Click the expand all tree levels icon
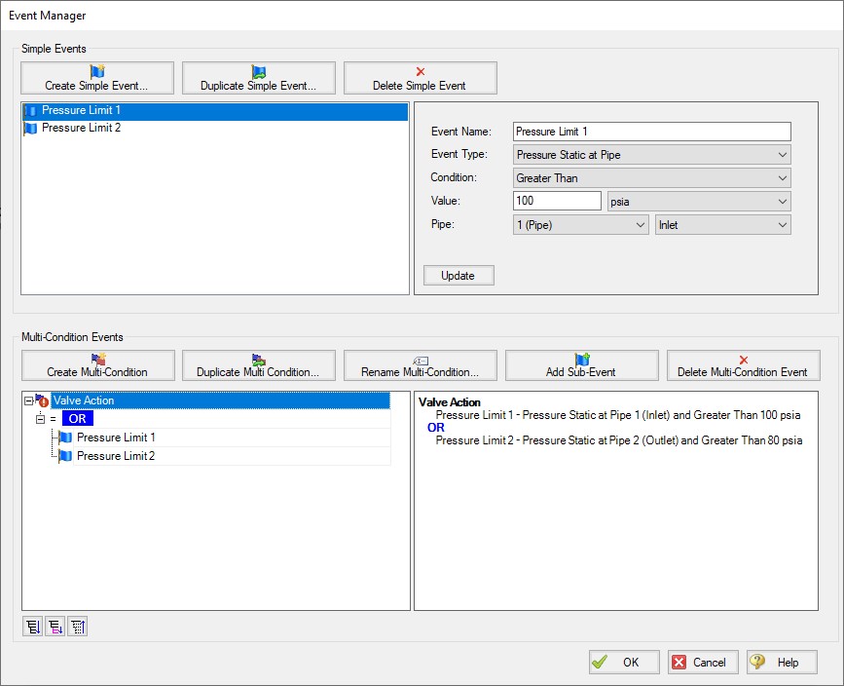Viewport: 844px width, 686px height. tap(33, 627)
